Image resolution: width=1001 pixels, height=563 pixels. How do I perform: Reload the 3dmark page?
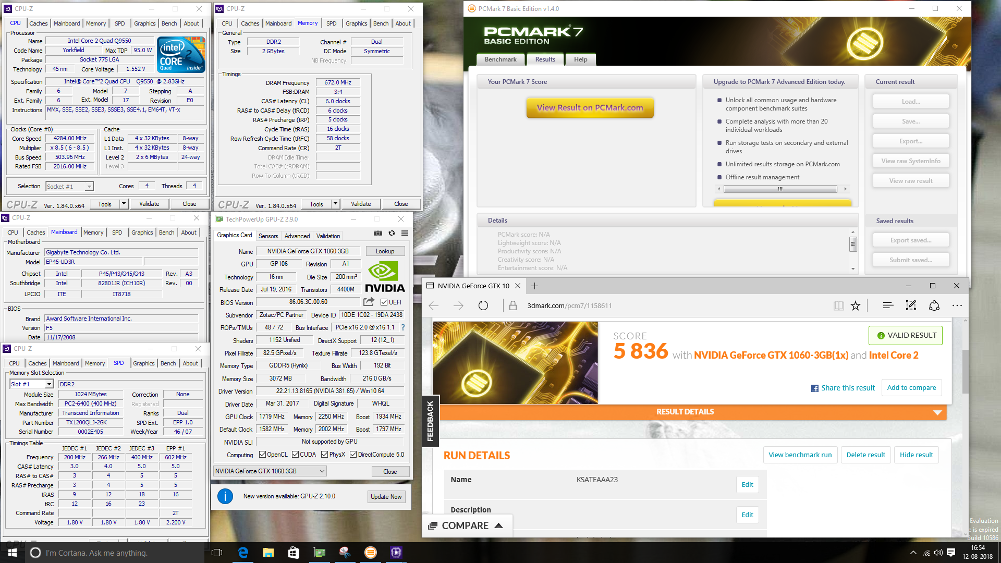tap(483, 306)
